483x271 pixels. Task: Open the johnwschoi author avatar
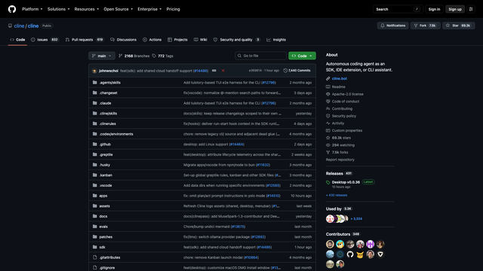click(94, 71)
